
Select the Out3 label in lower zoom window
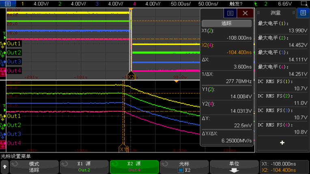(x=14, y=134)
